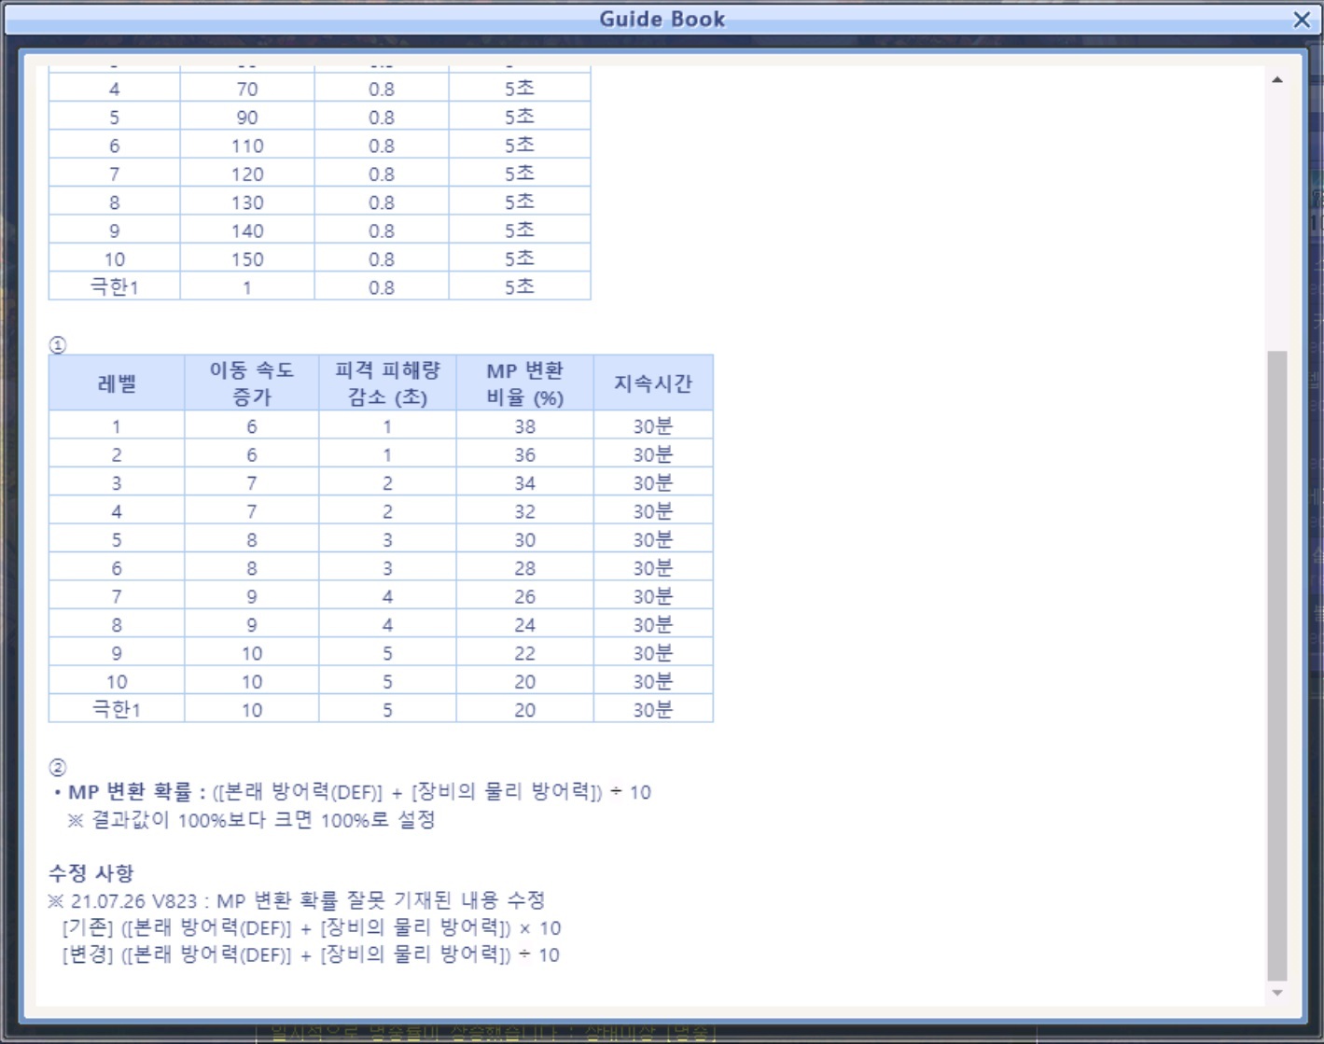Click the up arrow of the Guide Book scrollbar

coord(1277,80)
